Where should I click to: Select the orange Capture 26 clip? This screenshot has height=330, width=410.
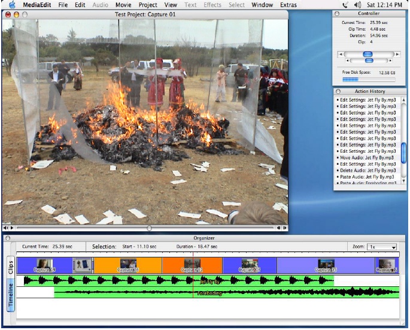(x=127, y=265)
